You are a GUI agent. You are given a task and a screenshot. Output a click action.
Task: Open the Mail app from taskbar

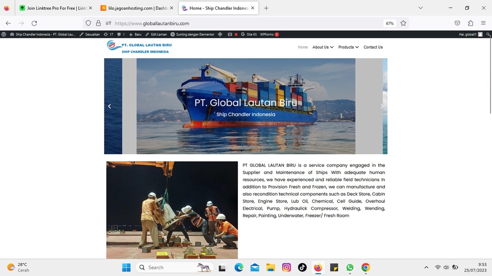tap(255, 267)
